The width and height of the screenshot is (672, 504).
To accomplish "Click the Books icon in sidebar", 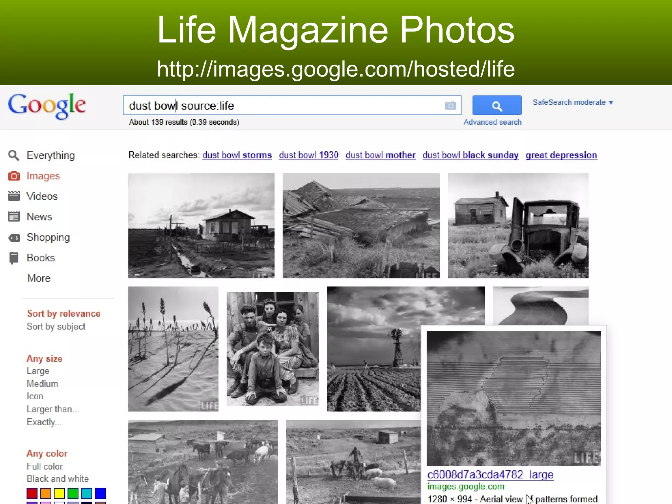I will coord(14,258).
